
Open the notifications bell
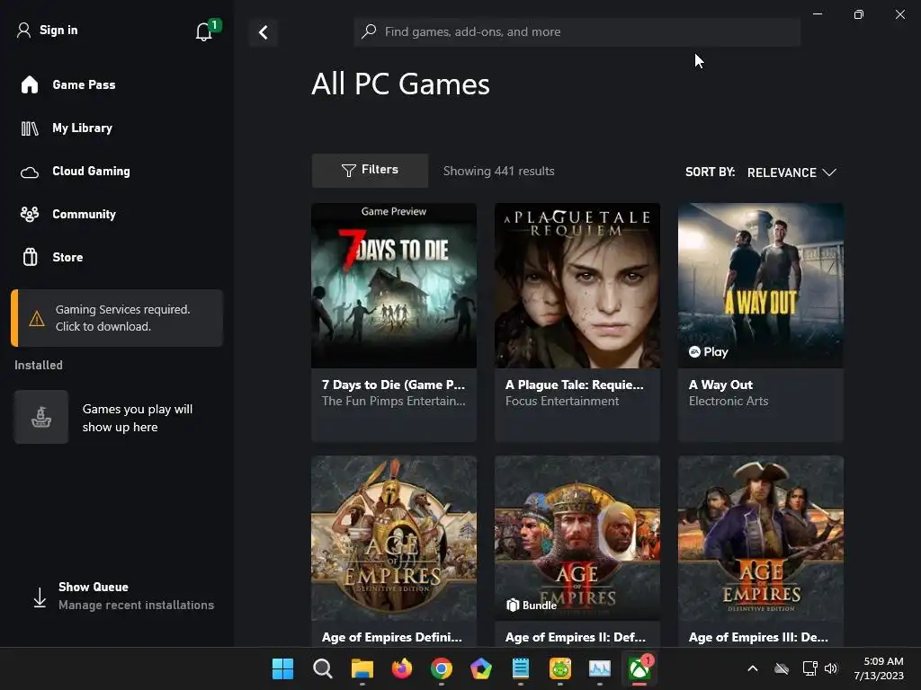click(x=204, y=31)
